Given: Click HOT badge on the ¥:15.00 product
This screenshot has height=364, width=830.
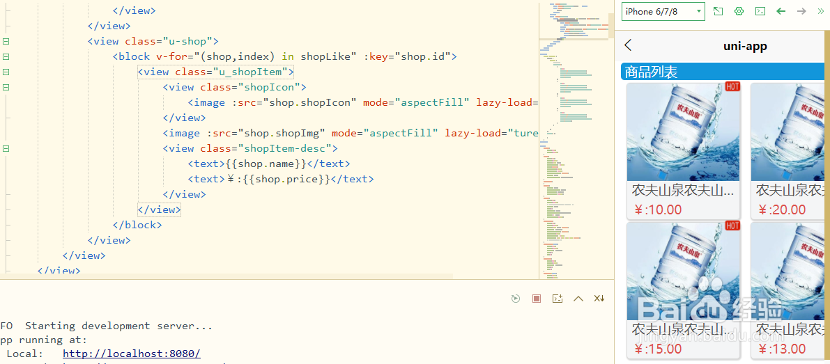Looking at the screenshot, I should [x=732, y=226].
